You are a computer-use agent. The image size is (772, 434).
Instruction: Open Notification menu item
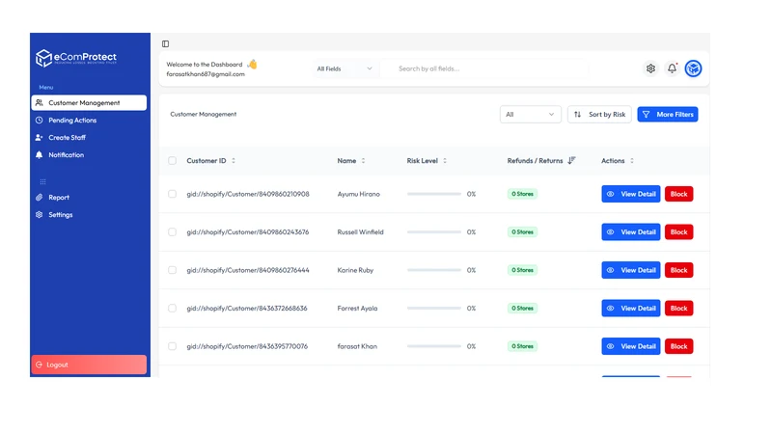click(89, 154)
